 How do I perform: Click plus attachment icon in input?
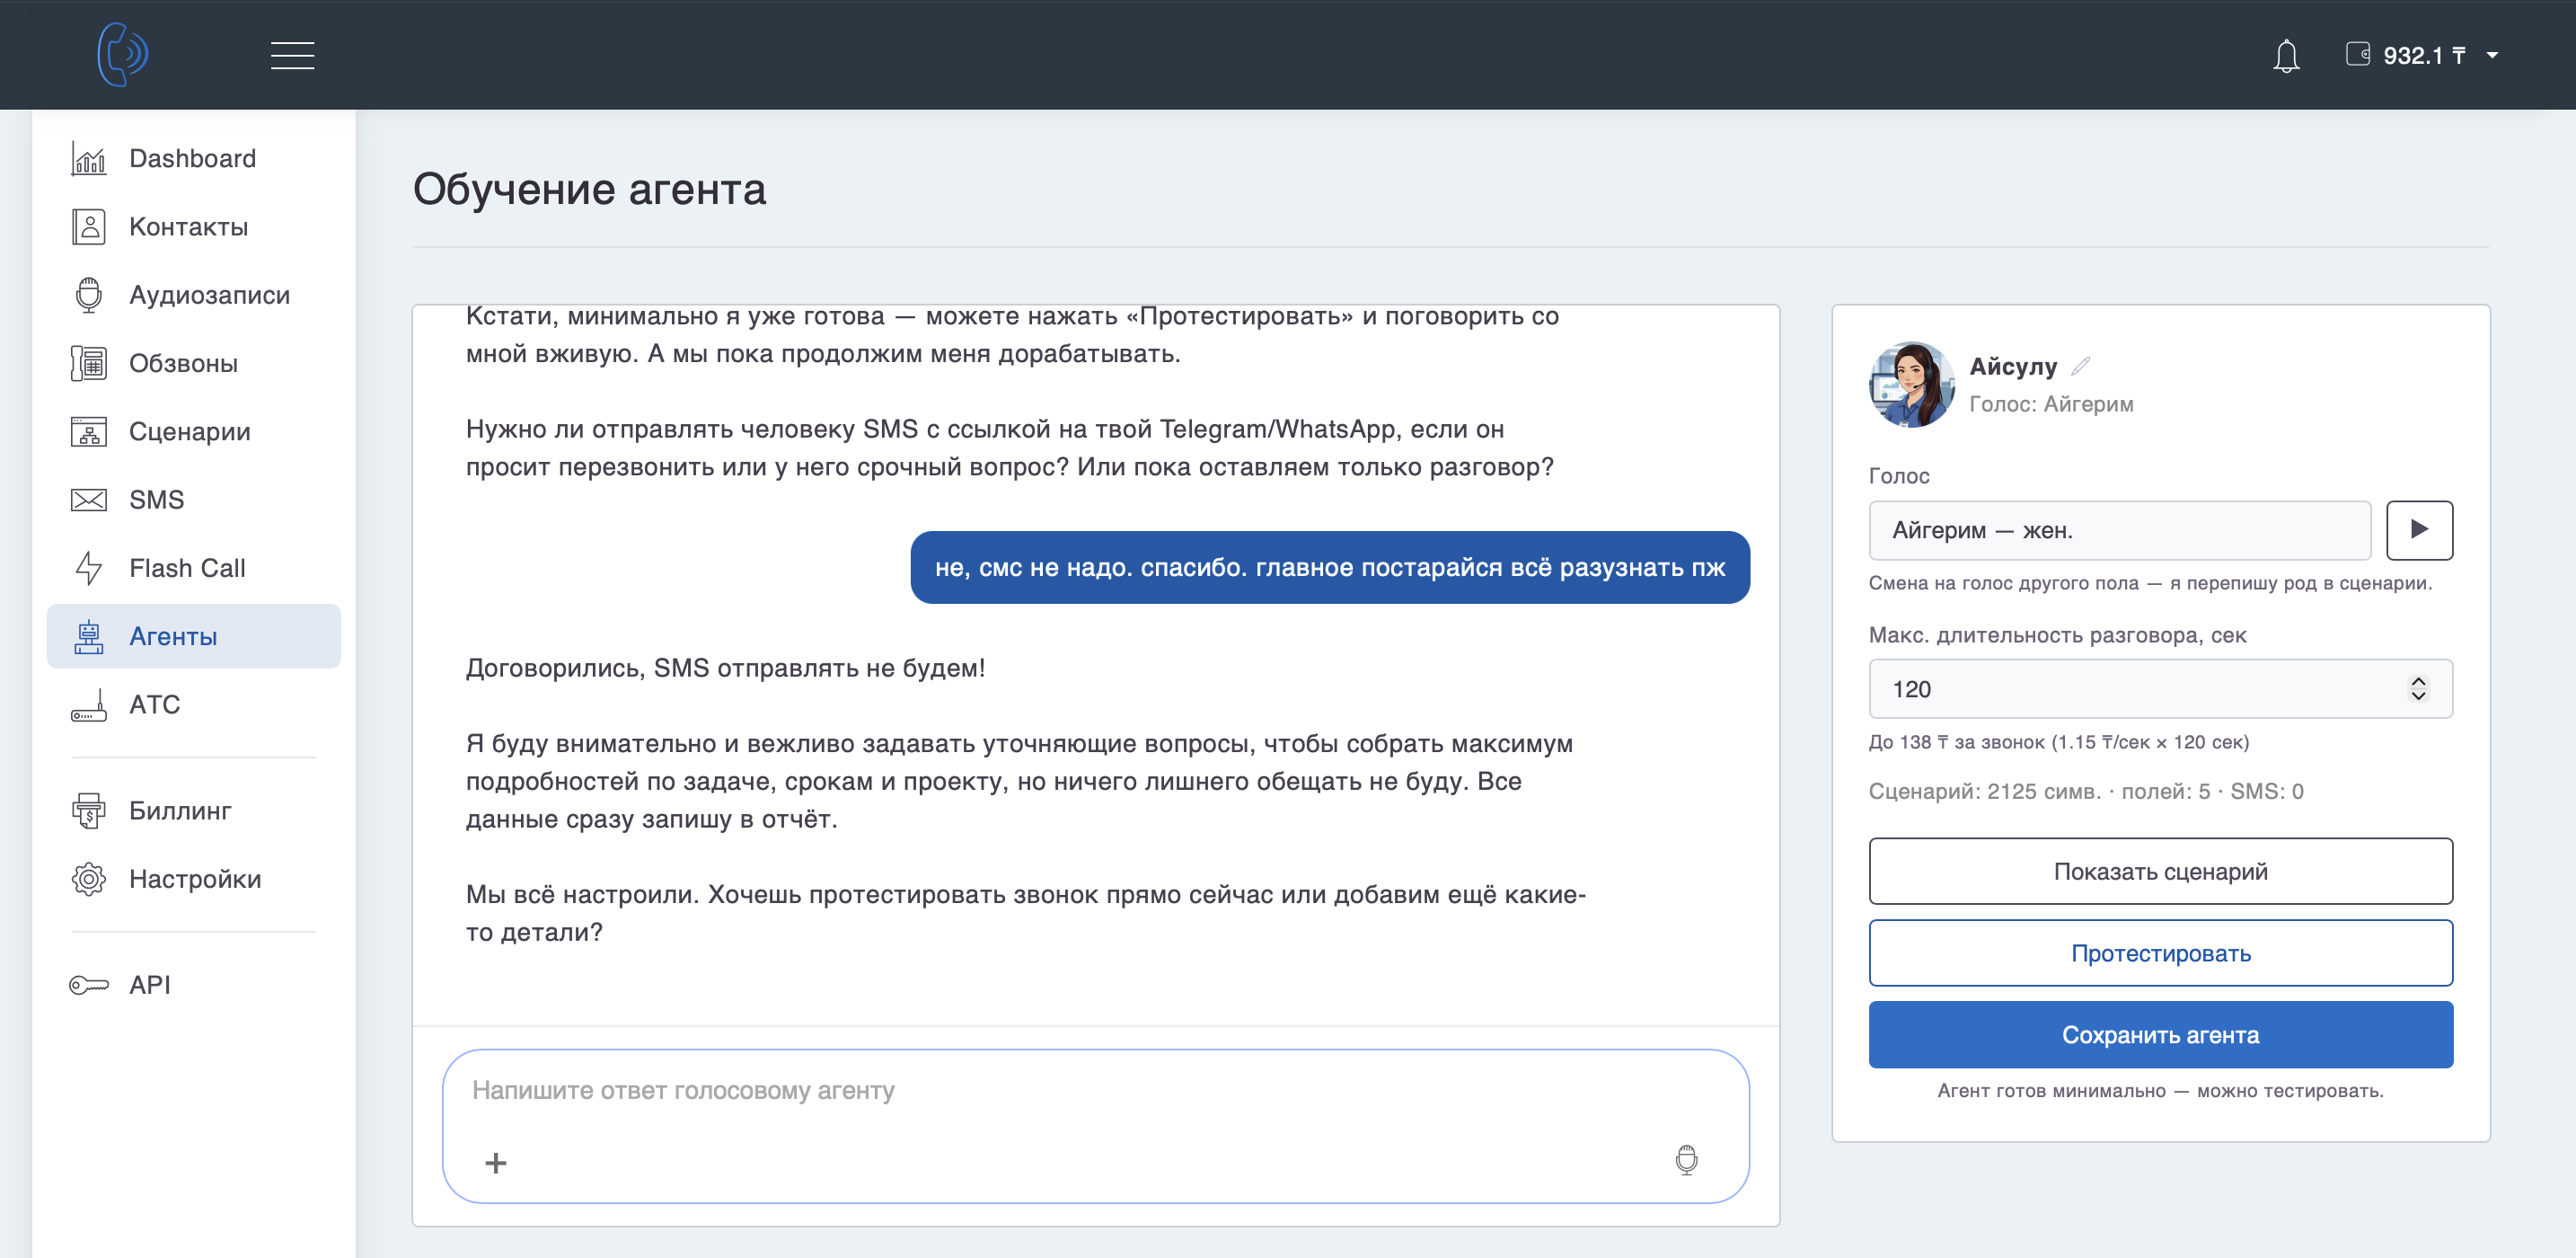pyautogui.click(x=496, y=1163)
